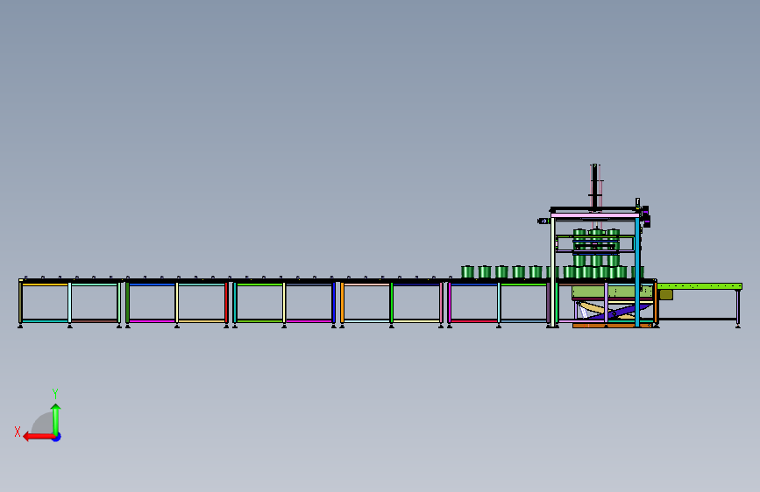The width and height of the screenshot is (760, 492).
Task: Select the leftmost green can on the conveyor
Action: tap(467, 271)
